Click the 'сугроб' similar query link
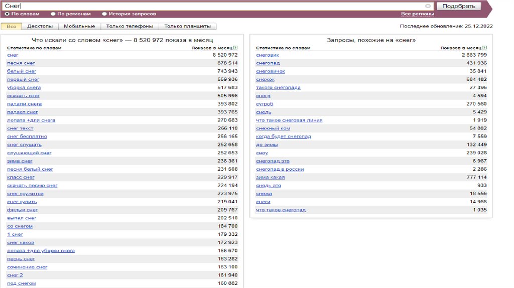The image size is (514, 288). point(264,104)
